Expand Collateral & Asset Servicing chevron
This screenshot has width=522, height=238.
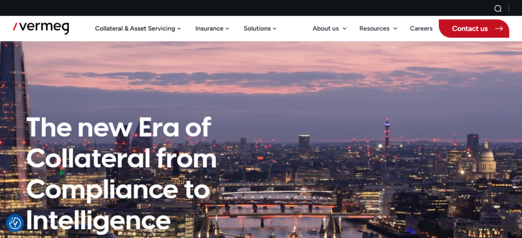click(179, 29)
